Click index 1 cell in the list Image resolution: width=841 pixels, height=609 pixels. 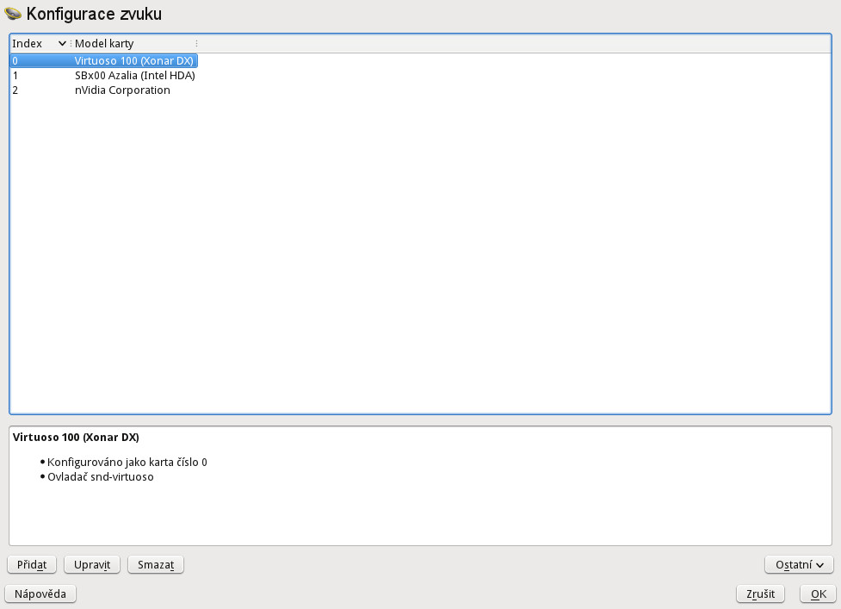point(15,76)
